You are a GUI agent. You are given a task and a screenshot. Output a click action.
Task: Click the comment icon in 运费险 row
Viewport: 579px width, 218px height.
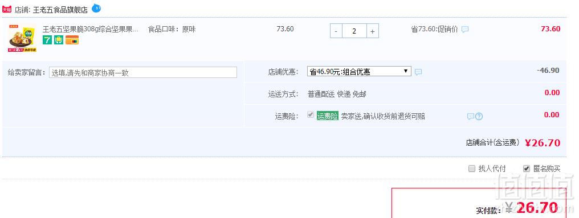click(x=471, y=117)
